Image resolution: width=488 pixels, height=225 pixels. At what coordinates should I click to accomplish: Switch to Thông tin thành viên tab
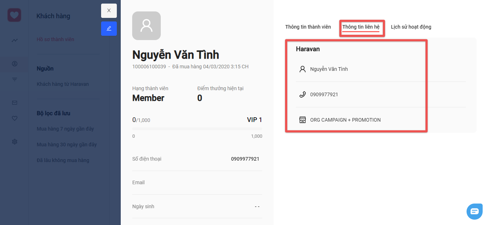coord(308,27)
